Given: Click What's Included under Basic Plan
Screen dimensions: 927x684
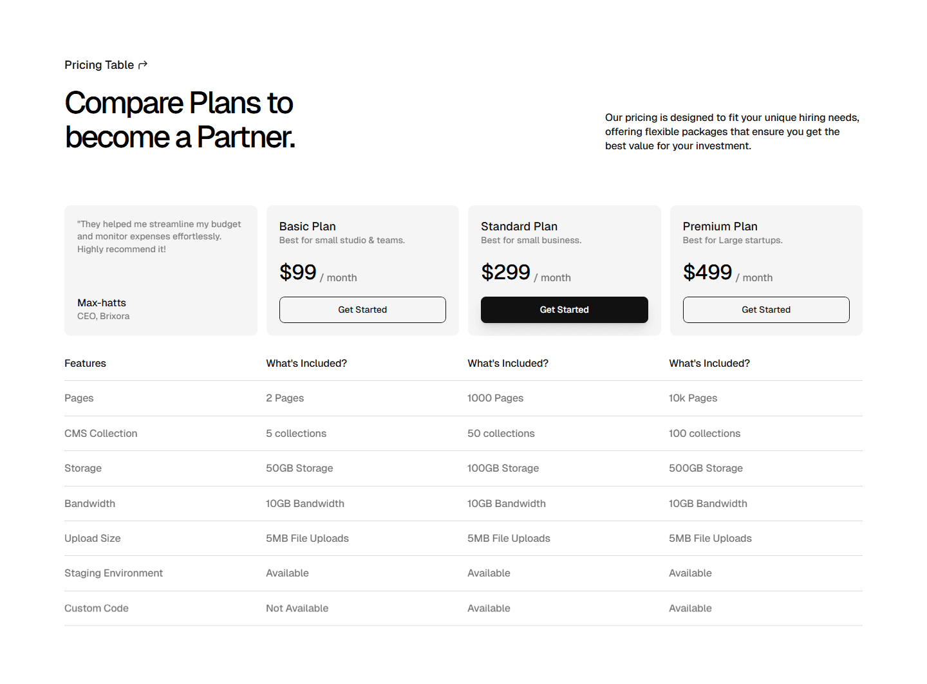Looking at the screenshot, I should coord(306,363).
